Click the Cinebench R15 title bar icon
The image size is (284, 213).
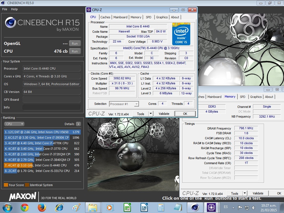(x=3, y=3)
